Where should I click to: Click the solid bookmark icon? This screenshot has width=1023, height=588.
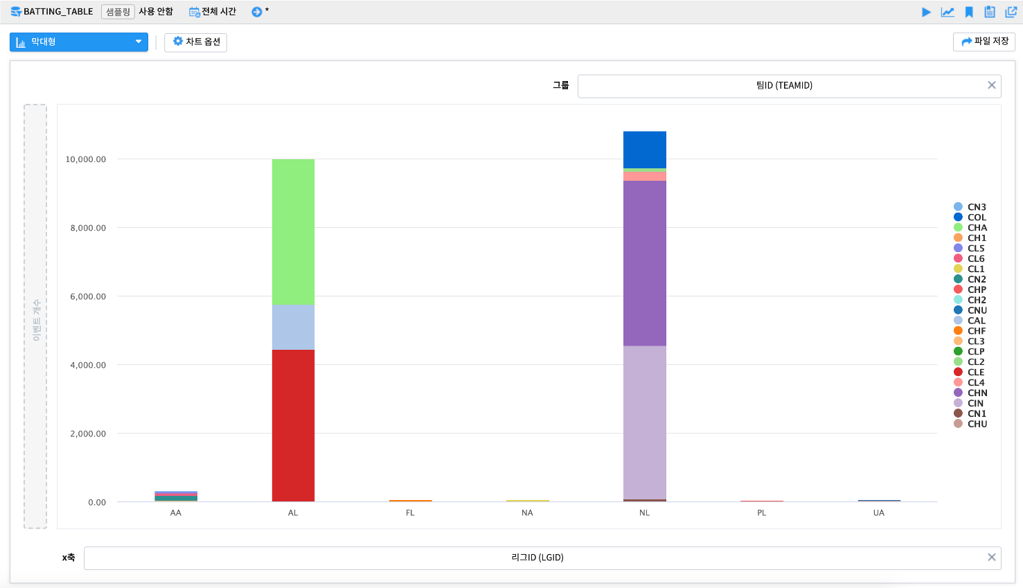click(969, 12)
